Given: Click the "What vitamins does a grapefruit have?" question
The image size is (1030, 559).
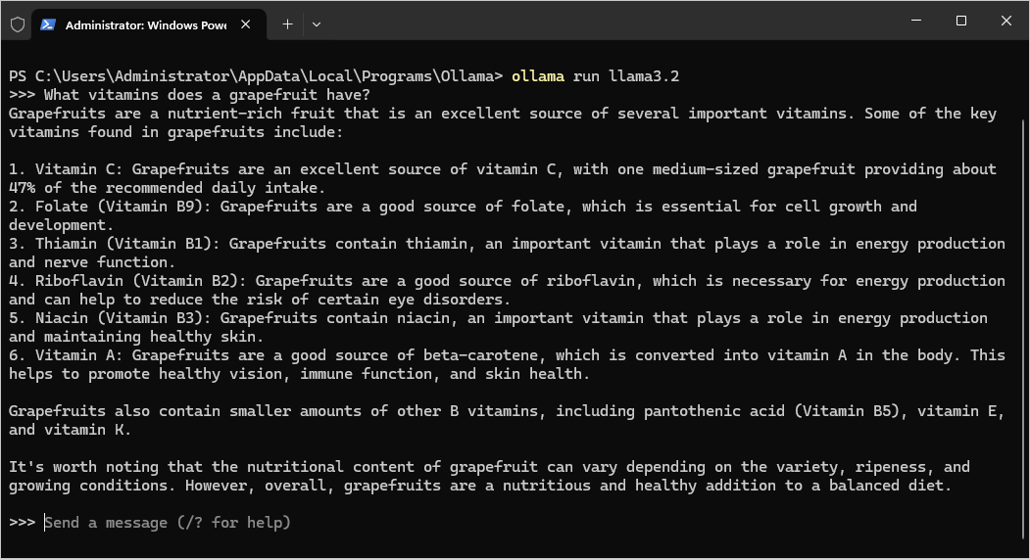Looking at the screenshot, I should [x=207, y=95].
